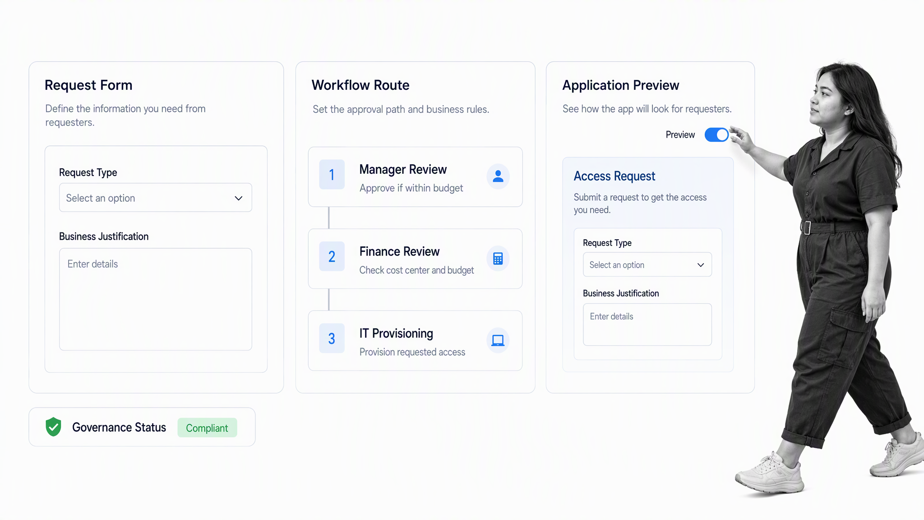
Task: Click the Governance Status label
Action: pos(119,427)
